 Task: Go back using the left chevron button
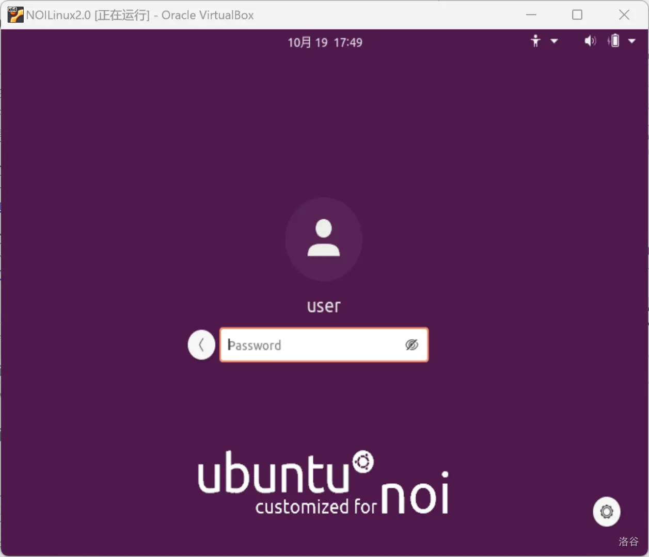point(201,345)
